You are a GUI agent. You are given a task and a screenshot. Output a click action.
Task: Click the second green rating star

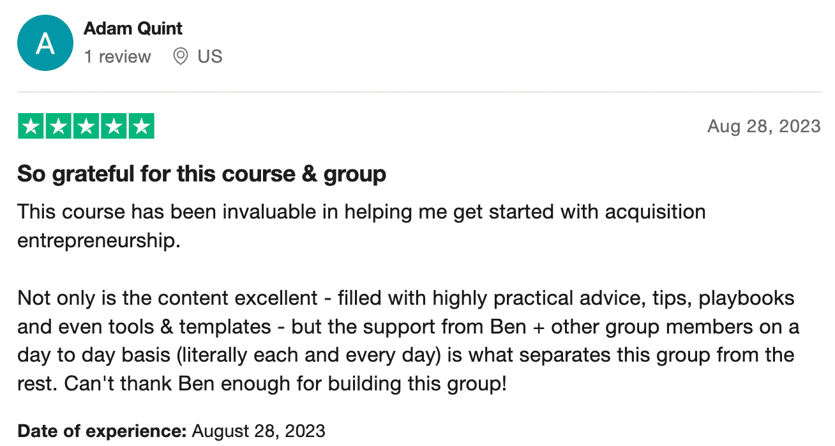click(58, 127)
